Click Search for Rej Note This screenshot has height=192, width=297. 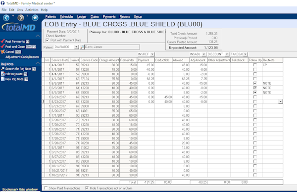click(x=18, y=69)
